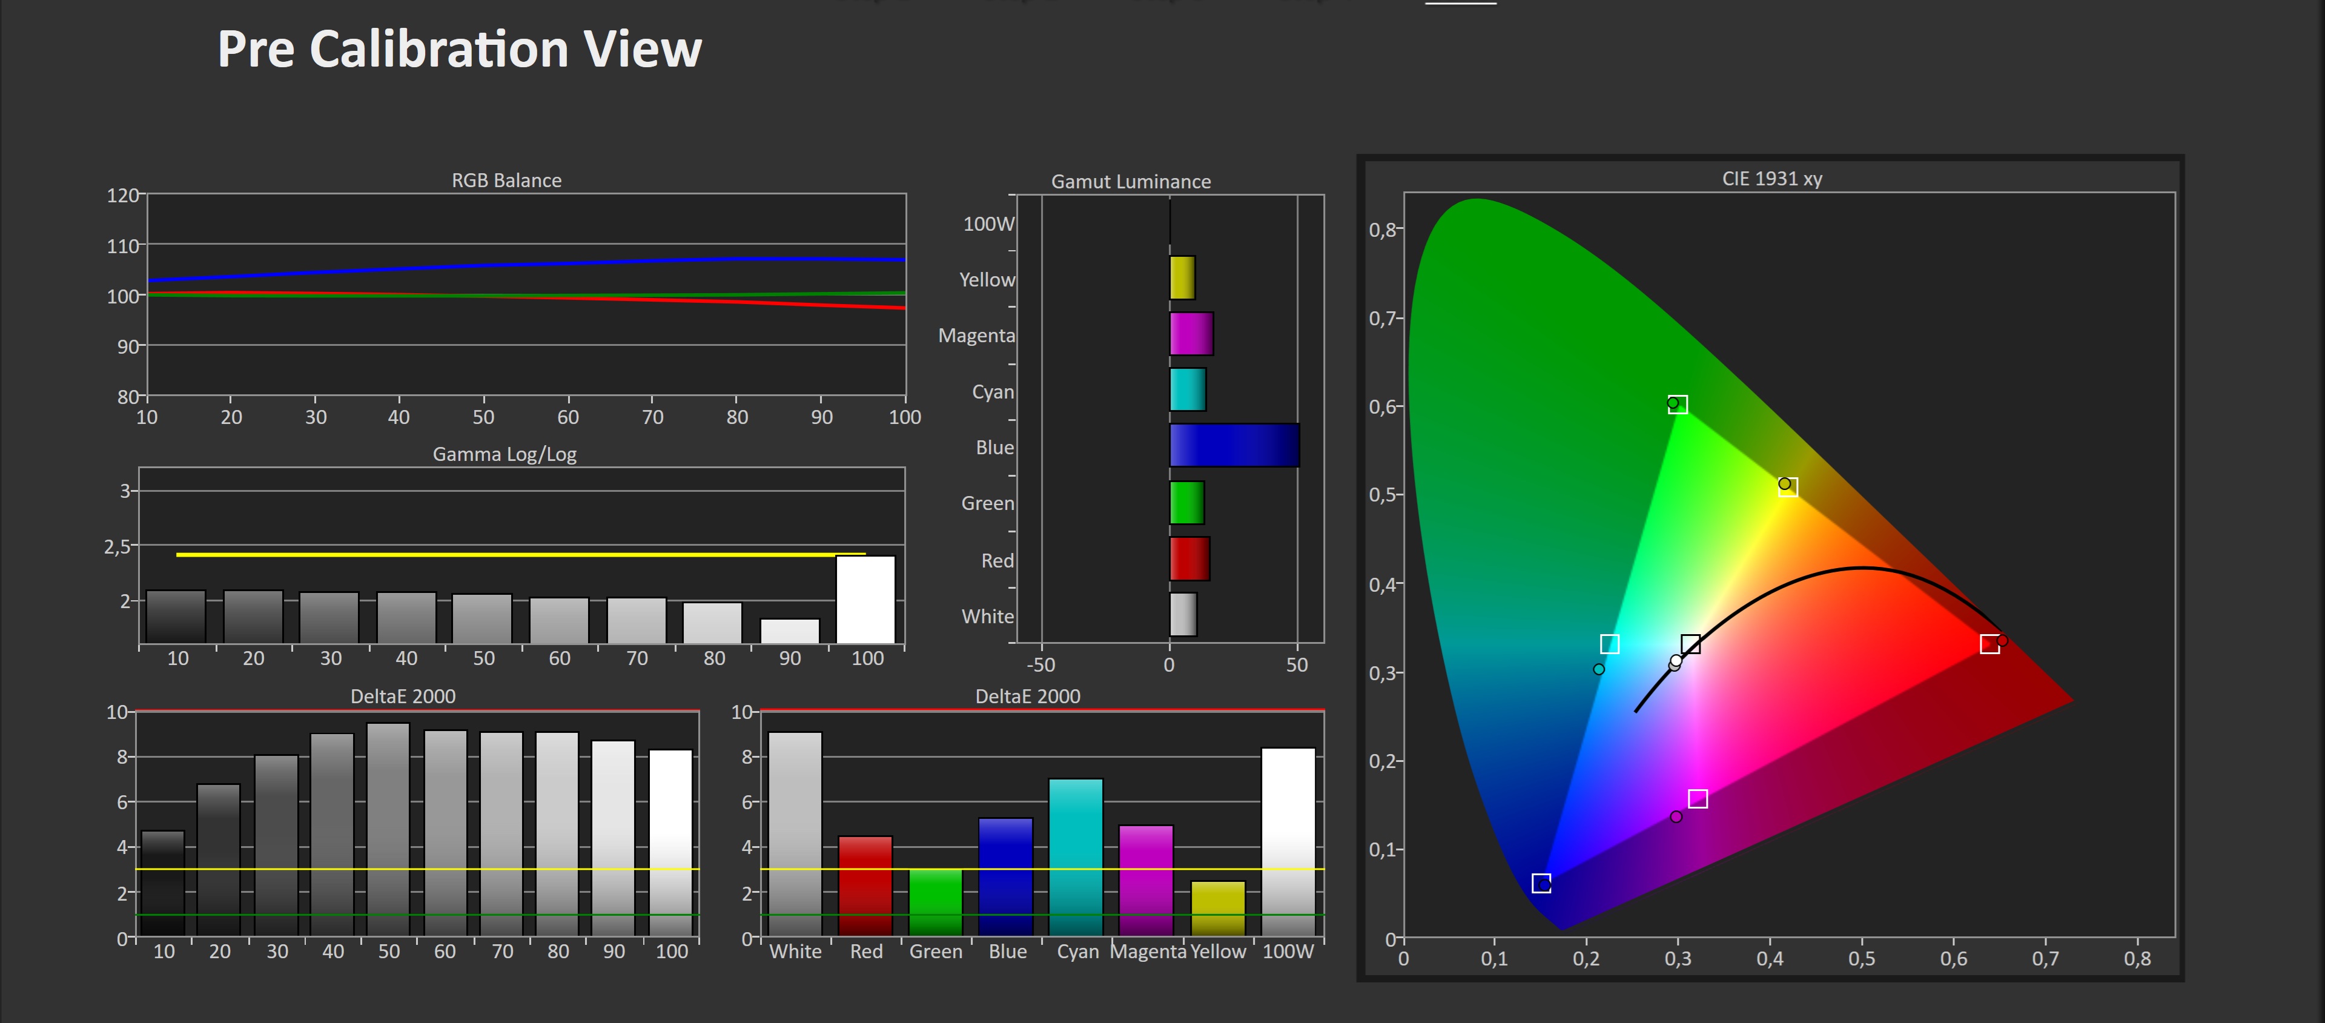Click the RGB Balance chart title

[x=506, y=180]
